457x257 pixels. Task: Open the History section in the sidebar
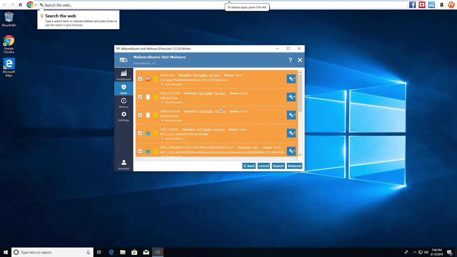point(124,103)
